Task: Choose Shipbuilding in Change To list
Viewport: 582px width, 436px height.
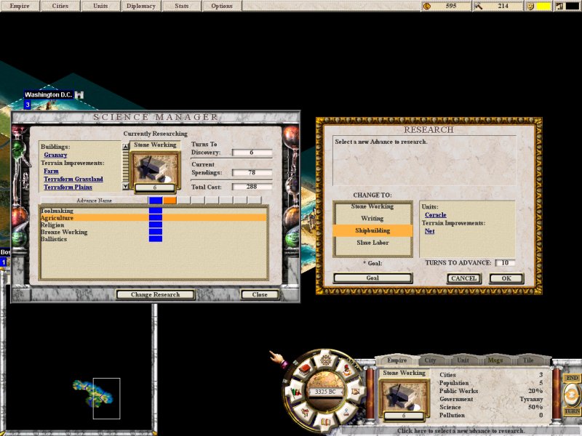Action: 372,230
